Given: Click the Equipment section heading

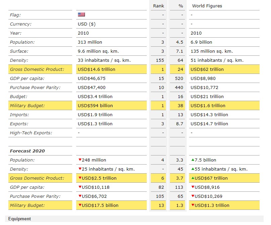Looking at the screenshot, I should 19,219.
